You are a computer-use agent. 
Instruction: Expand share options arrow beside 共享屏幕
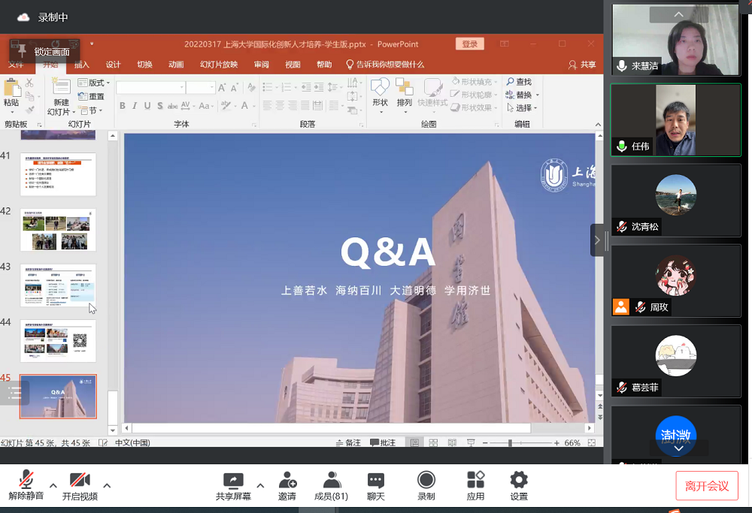tap(260, 486)
